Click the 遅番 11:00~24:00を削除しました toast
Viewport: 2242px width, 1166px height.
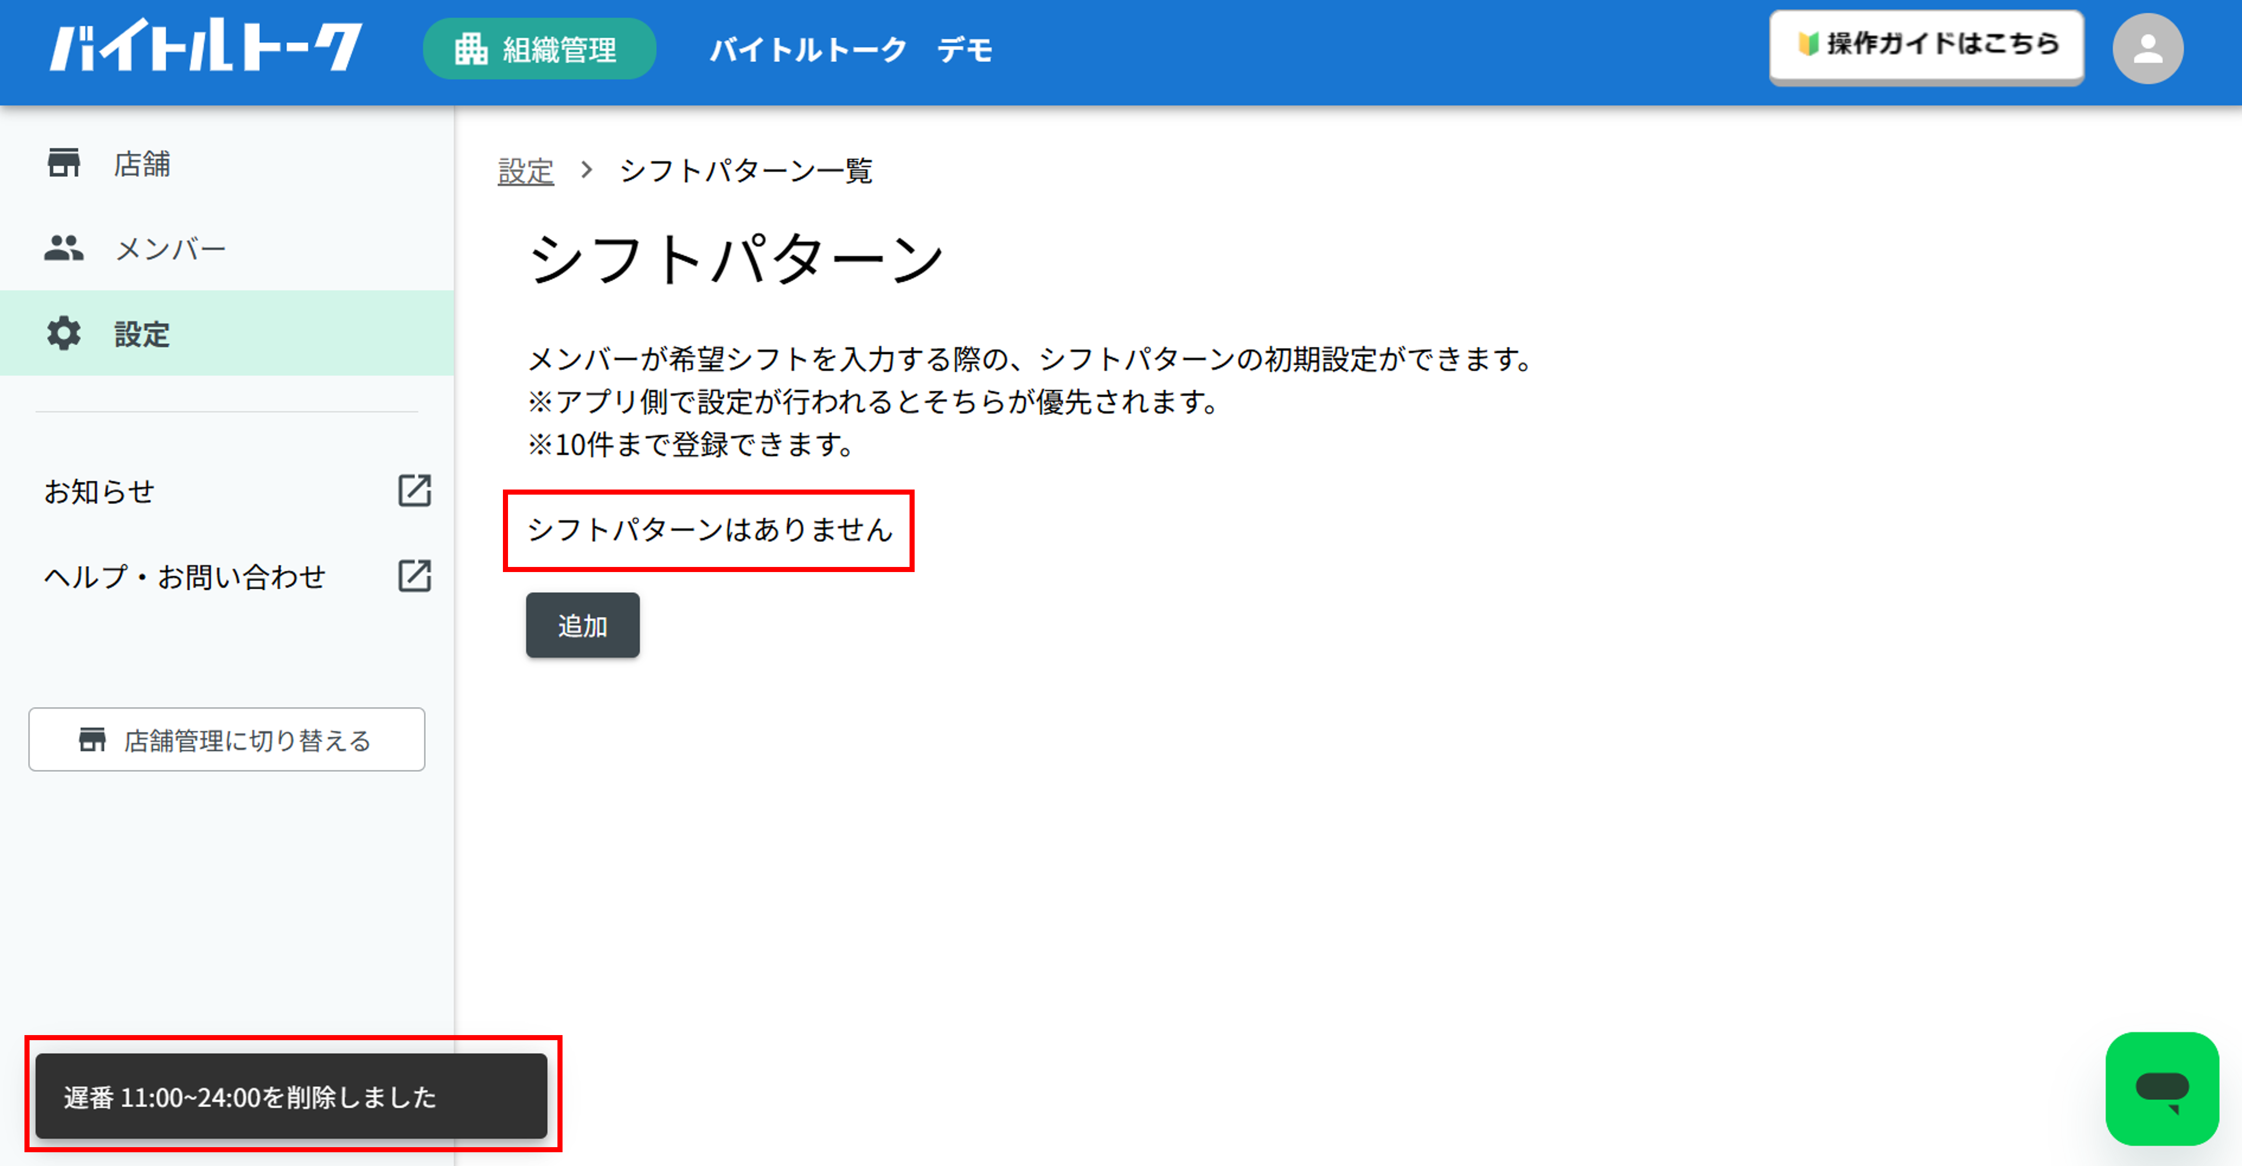291,1096
